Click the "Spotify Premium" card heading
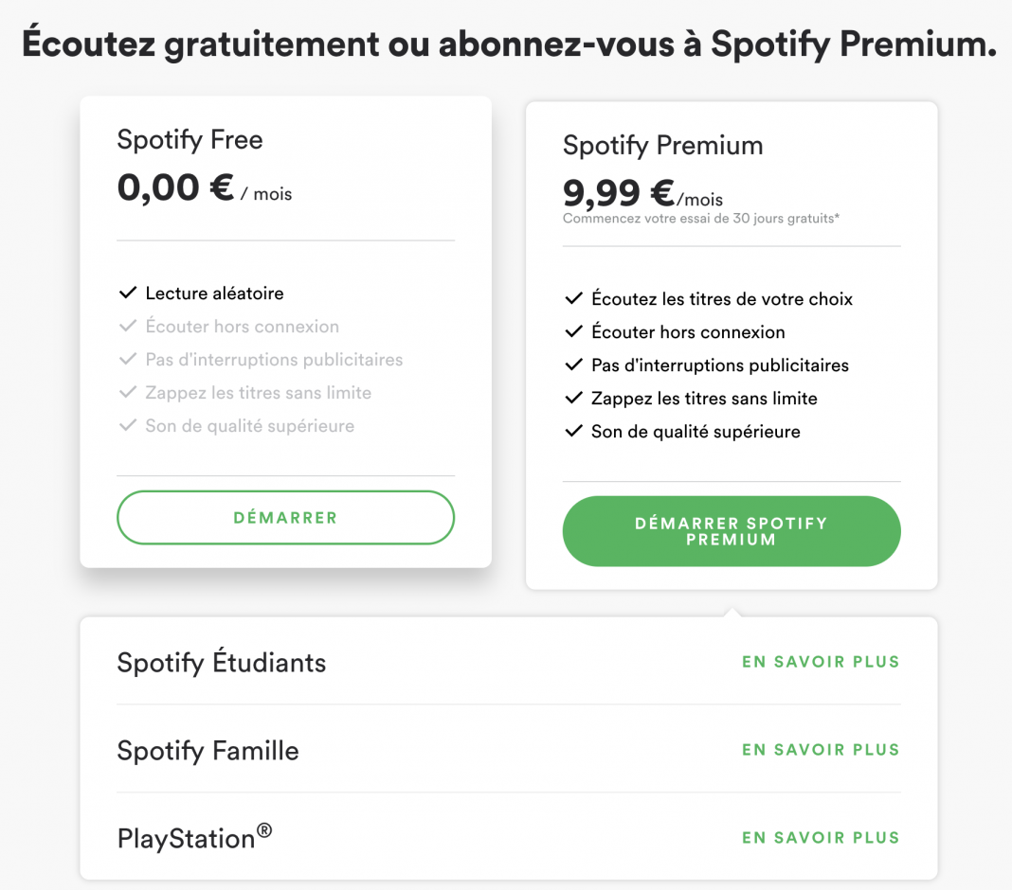This screenshot has width=1012, height=890. (662, 145)
